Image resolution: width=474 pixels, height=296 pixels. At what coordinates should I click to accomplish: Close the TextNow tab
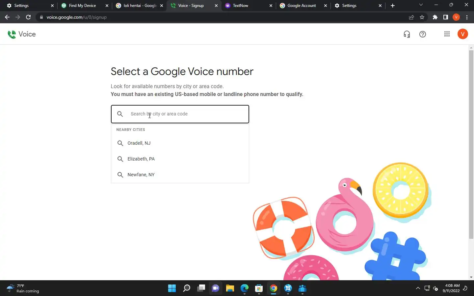pos(271,6)
